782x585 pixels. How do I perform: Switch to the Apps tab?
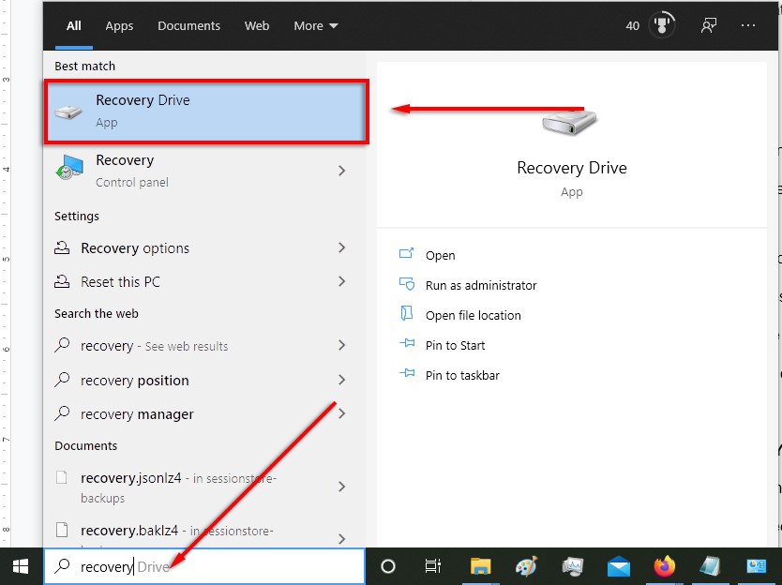(119, 25)
